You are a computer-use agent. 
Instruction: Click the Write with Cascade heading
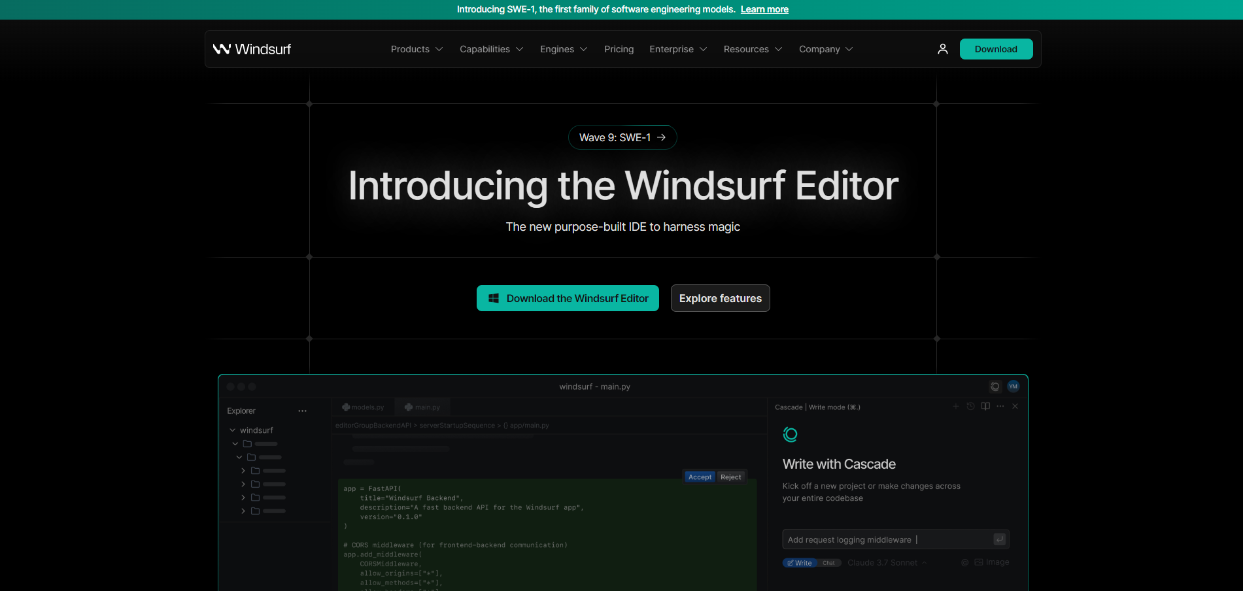click(839, 464)
